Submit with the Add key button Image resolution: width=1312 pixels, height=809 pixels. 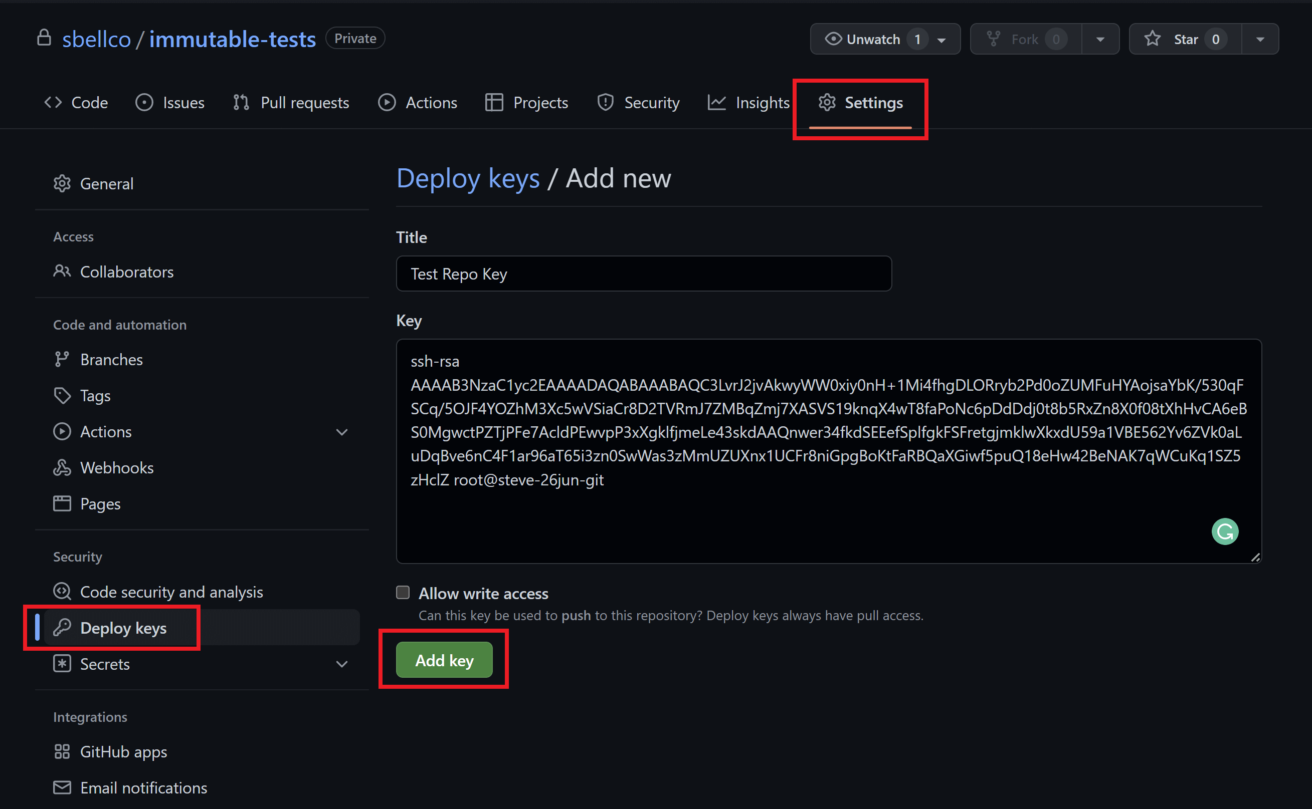(444, 660)
